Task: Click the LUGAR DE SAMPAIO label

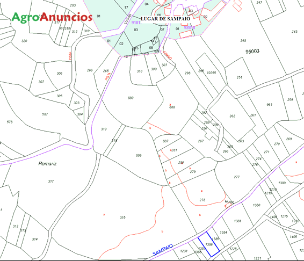Action: 165,19
